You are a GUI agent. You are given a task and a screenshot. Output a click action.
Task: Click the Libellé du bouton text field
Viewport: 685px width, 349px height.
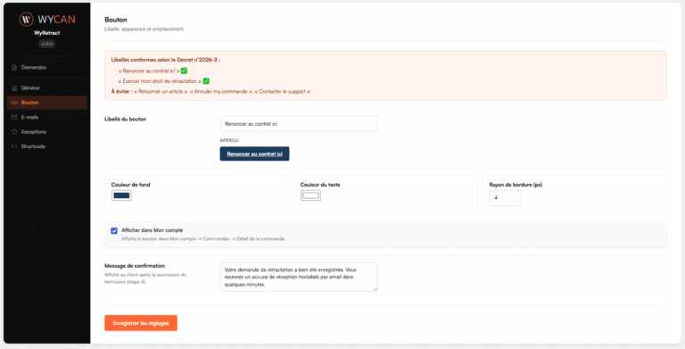point(299,124)
